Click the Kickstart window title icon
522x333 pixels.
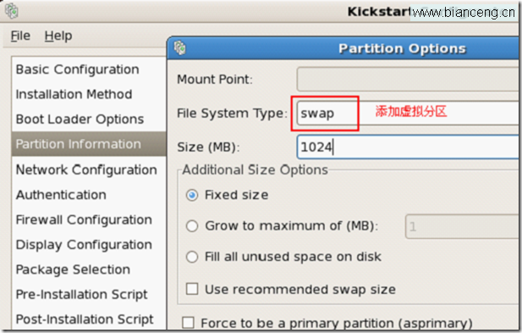pyautogui.click(x=12, y=10)
